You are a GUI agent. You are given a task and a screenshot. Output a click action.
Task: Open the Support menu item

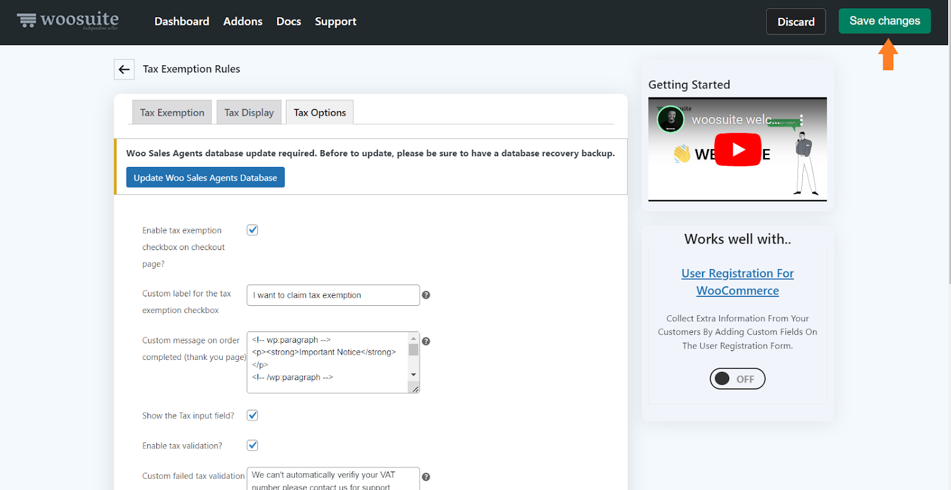(336, 21)
